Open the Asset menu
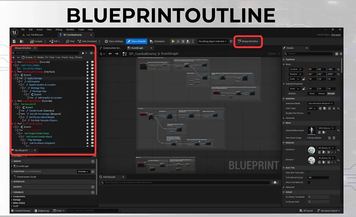This screenshot has width=356, height=217. [40, 30]
